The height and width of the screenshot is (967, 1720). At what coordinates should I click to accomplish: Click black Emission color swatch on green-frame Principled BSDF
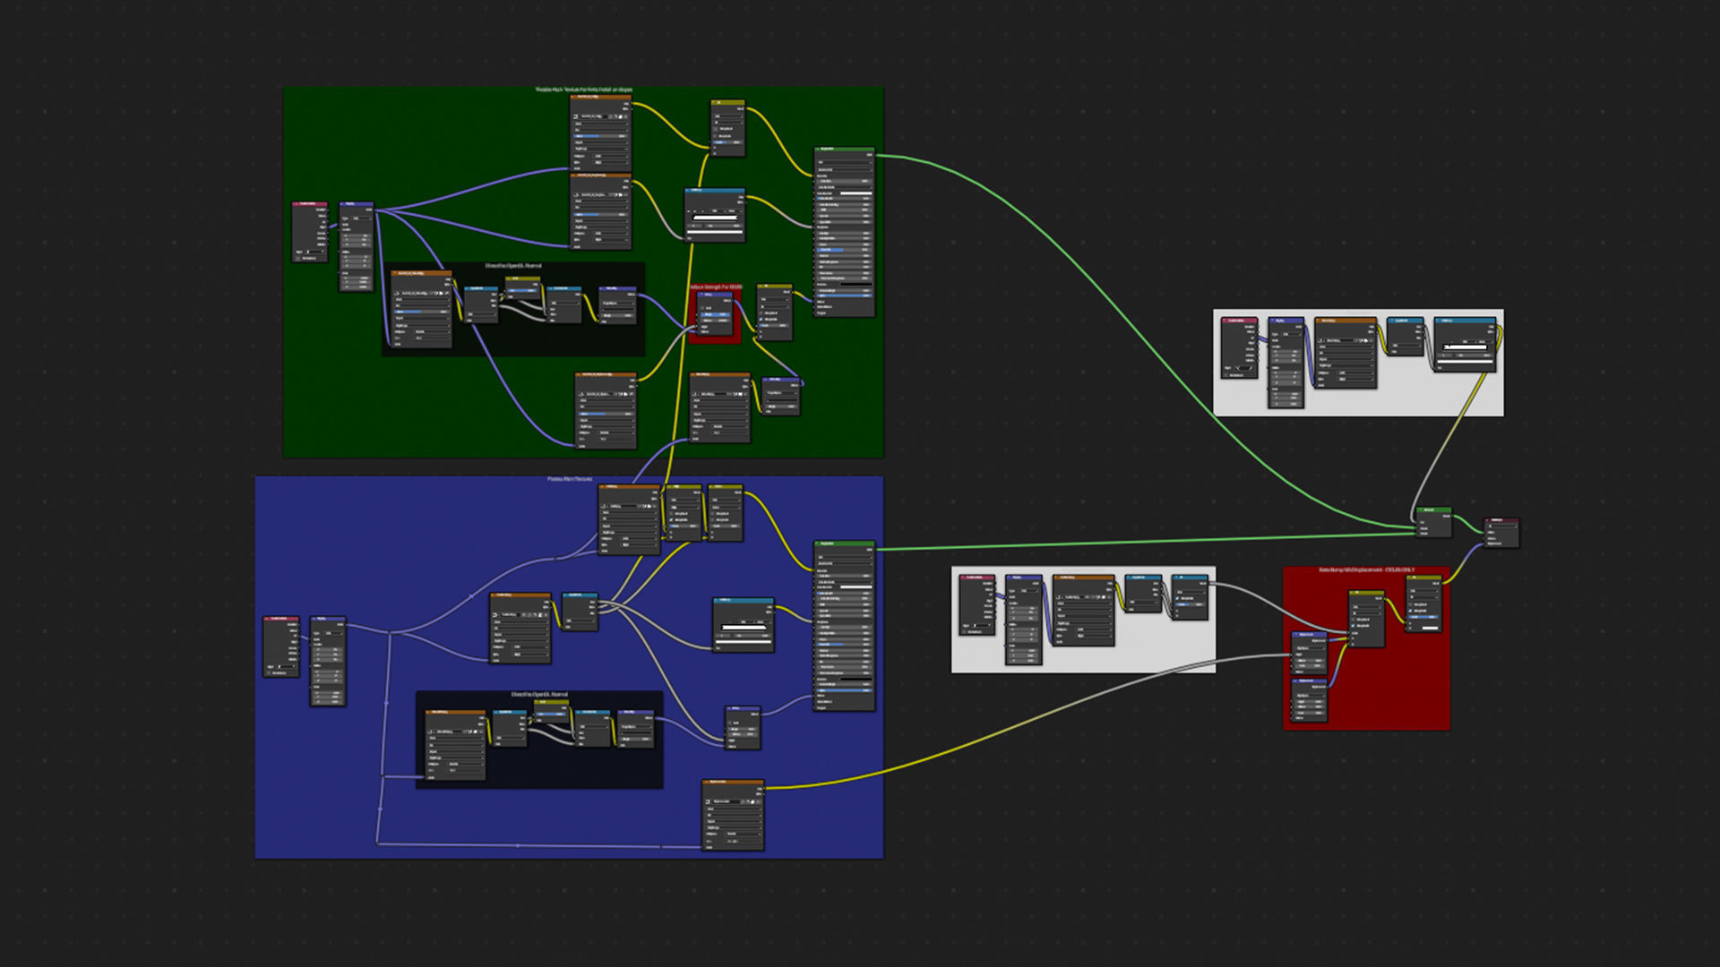tap(856, 285)
